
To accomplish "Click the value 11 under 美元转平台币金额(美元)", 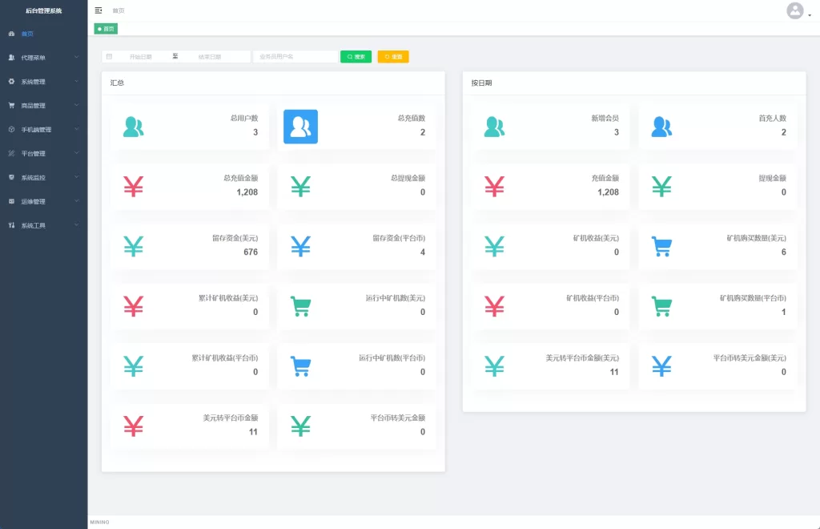I will tap(614, 372).
